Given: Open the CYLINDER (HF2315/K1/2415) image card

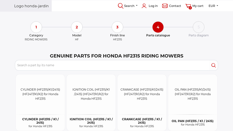Looking at the screenshot, I should click(x=40, y=94).
